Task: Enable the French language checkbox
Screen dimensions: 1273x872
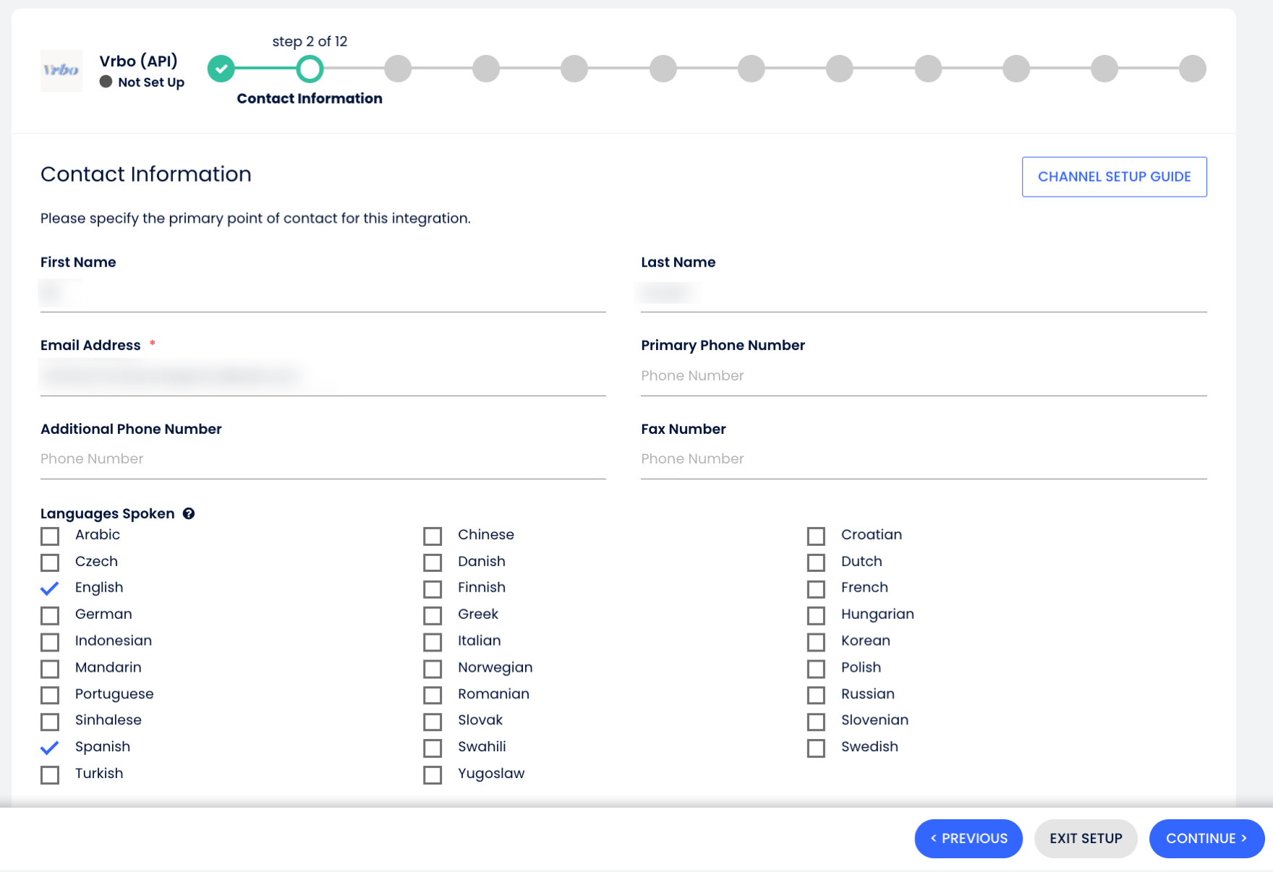Action: pos(816,589)
